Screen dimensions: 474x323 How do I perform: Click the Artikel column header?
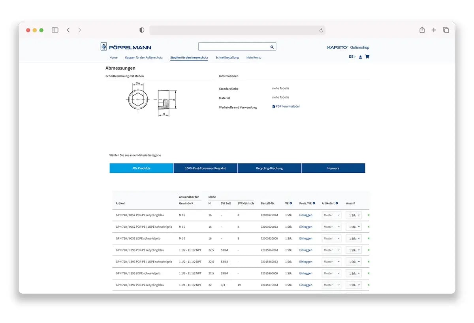pyautogui.click(x=120, y=204)
